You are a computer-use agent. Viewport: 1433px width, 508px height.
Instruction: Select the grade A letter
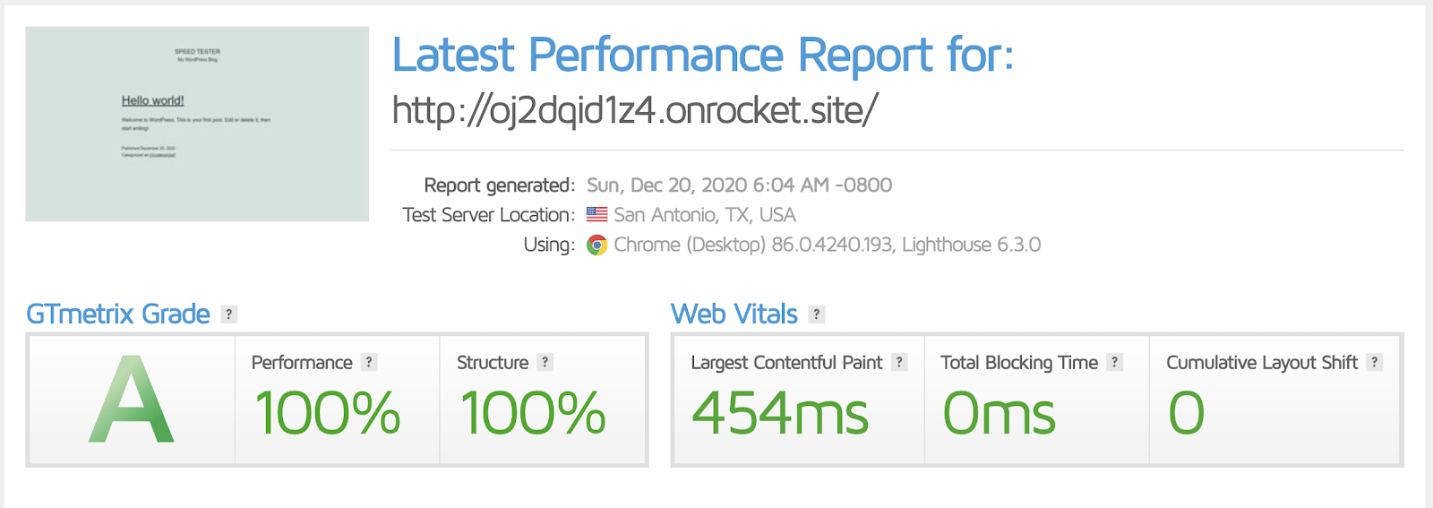click(131, 400)
